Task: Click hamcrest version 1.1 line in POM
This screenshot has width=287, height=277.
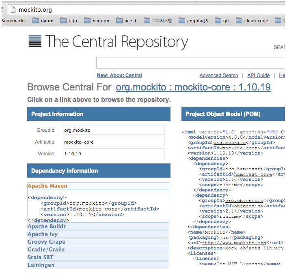Action: [x=231, y=180]
